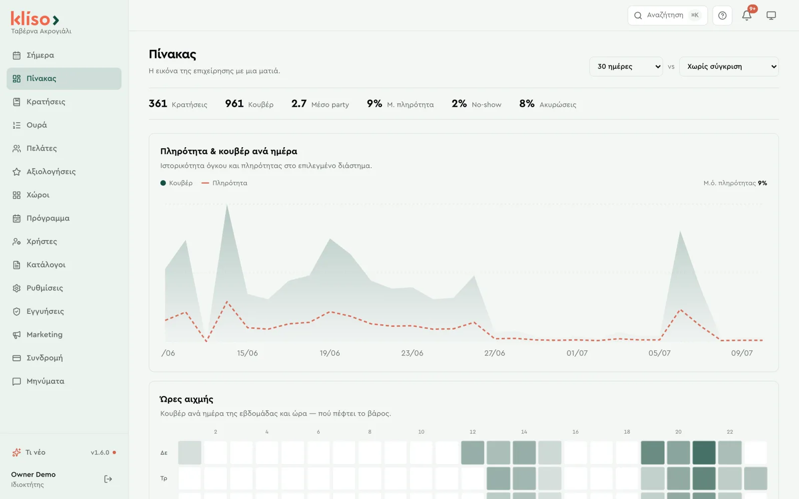Click the Ρυθμίσεις gear icon
Image resolution: width=799 pixels, height=499 pixels.
click(16, 288)
